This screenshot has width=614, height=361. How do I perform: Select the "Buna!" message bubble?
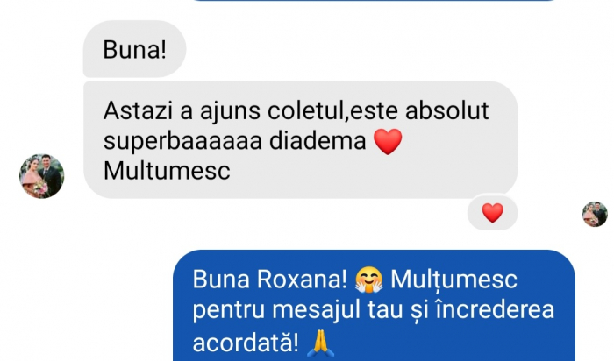[x=134, y=49]
